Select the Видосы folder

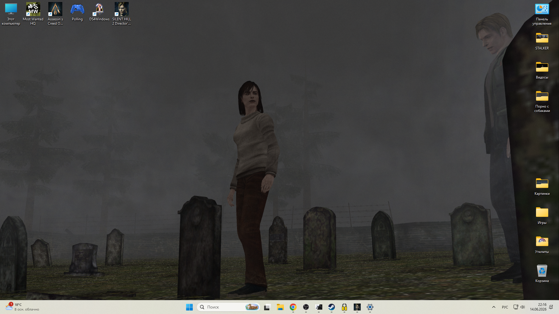point(542,70)
